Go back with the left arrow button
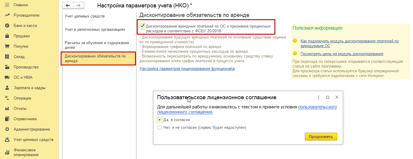This screenshot has height=159, width=413. coord(68,6)
